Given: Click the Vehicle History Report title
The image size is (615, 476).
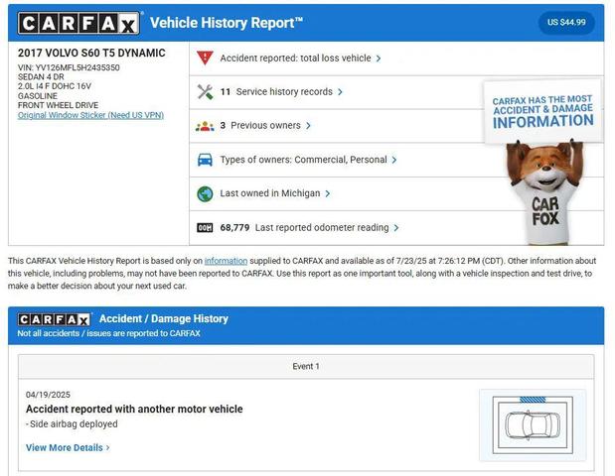Looking at the screenshot, I should pos(226,23).
